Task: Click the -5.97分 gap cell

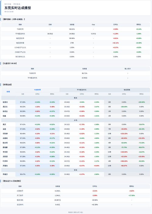Action: [x=93, y=34]
